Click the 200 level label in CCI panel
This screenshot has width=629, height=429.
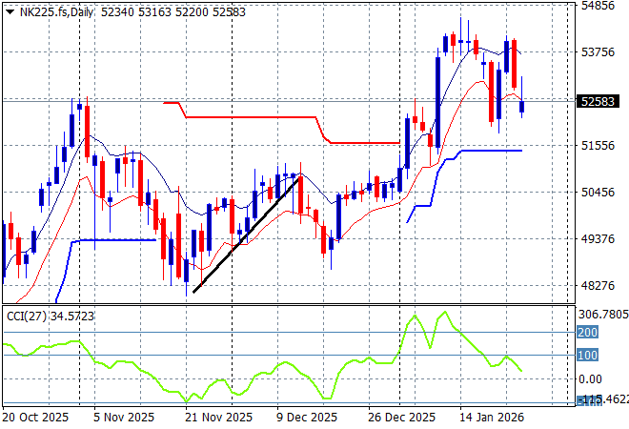click(x=588, y=333)
